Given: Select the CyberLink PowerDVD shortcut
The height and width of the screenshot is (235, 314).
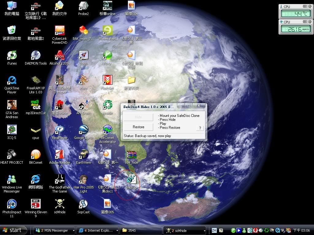Looking at the screenshot, I should pyautogui.click(x=60, y=31).
